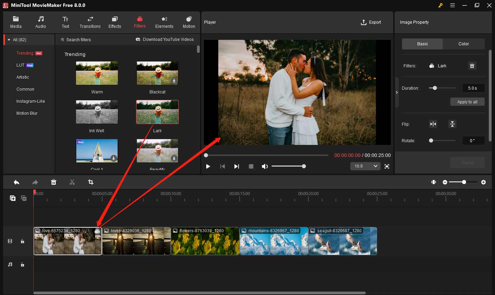Screen dimensions: 495x295
Task: Adjust the Rotate slider handle
Action: tap(431, 140)
